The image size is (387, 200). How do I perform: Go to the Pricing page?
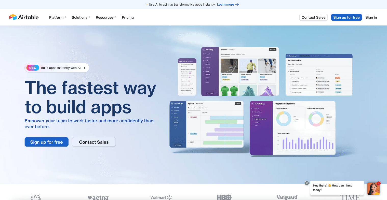128,17
